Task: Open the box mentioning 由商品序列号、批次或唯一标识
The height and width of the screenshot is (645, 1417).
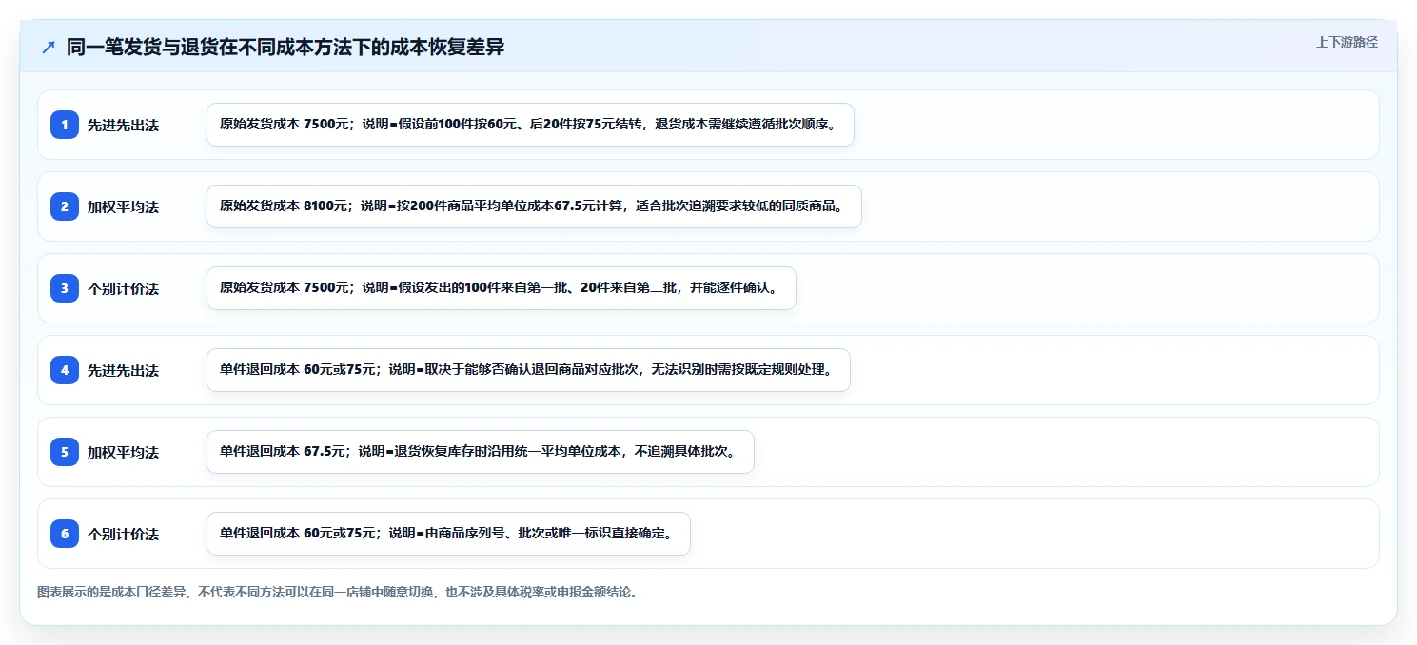Action: [x=448, y=534]
